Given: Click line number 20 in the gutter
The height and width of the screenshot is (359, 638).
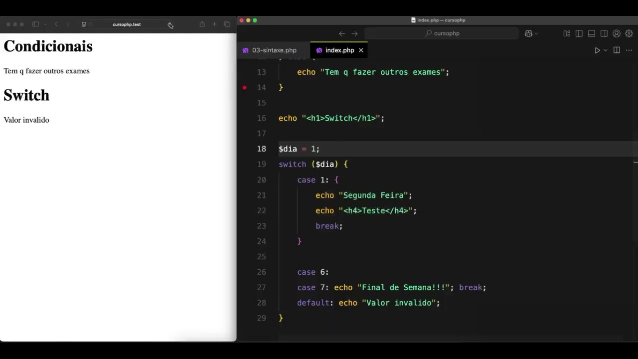Looking at the screenshot, I should (262, 179).
